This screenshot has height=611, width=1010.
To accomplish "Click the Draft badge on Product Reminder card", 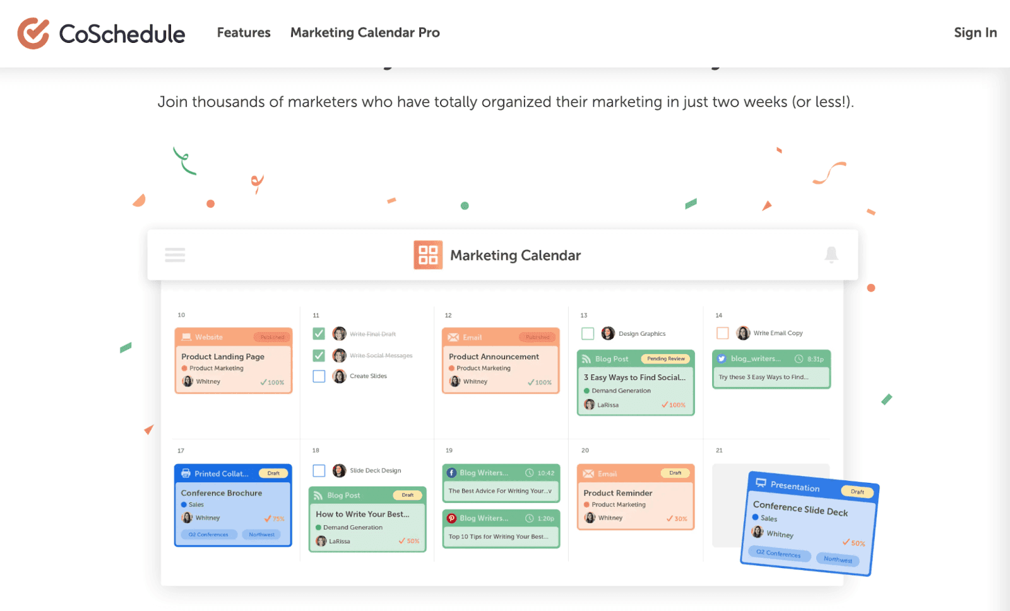I will pos(675,473).
